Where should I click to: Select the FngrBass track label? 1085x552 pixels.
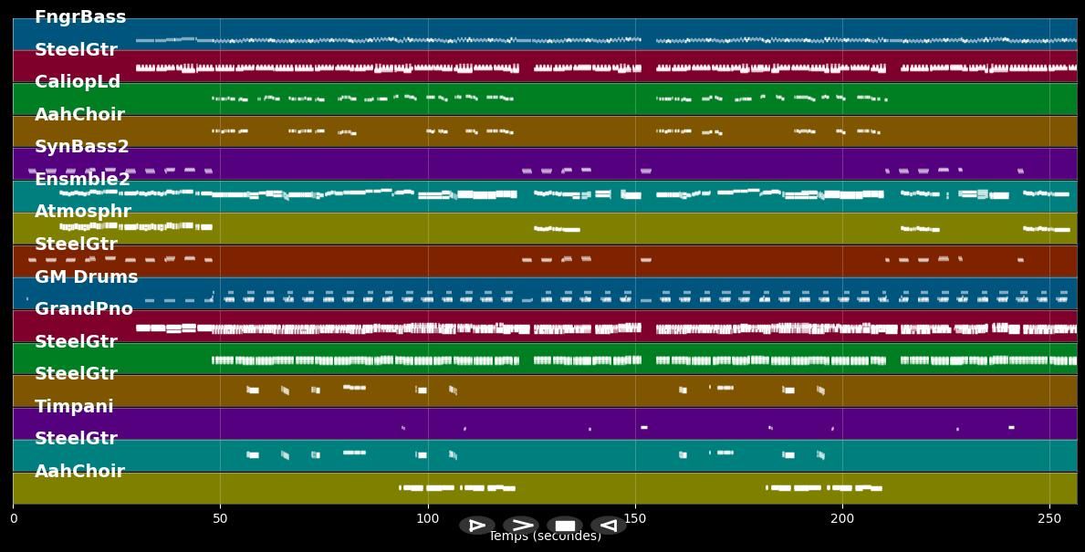click(80, 17)
